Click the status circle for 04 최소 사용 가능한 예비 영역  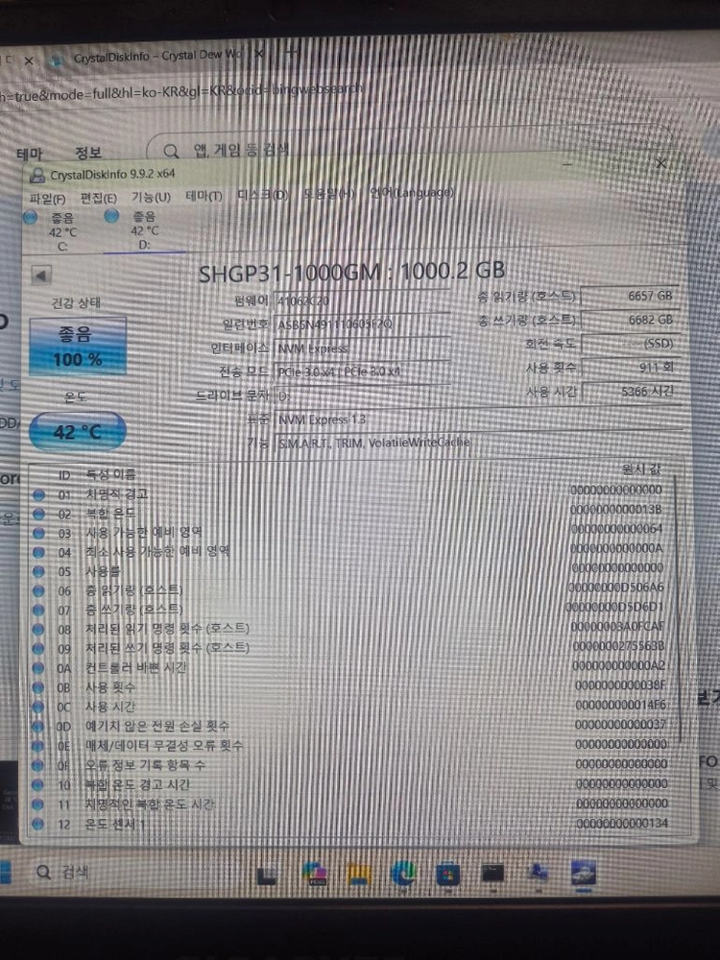[38, 552]
